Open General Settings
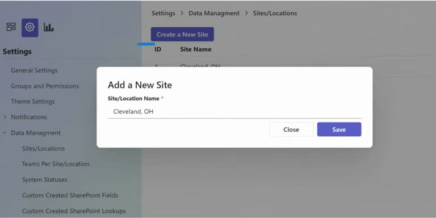Screen dimensions: 436x218 [x=34, y=70]
